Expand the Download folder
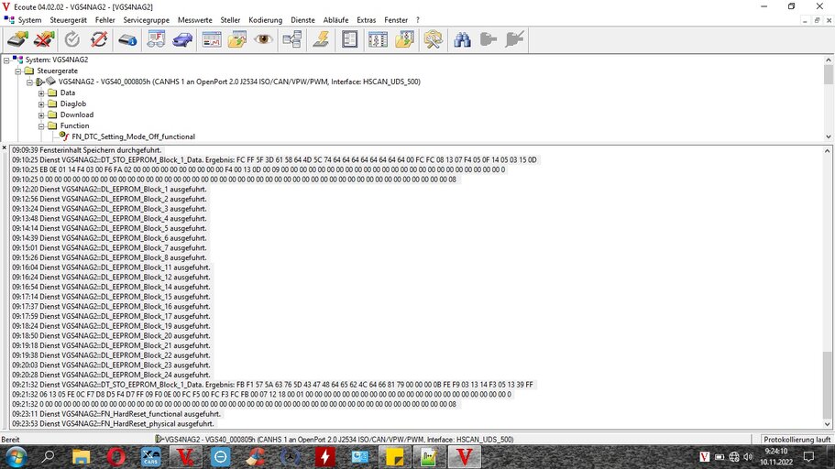This screenshot has height=469, width=835. (41, 115)
